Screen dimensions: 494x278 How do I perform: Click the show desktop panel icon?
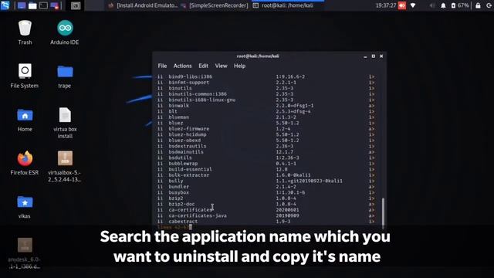coord(22,5)
